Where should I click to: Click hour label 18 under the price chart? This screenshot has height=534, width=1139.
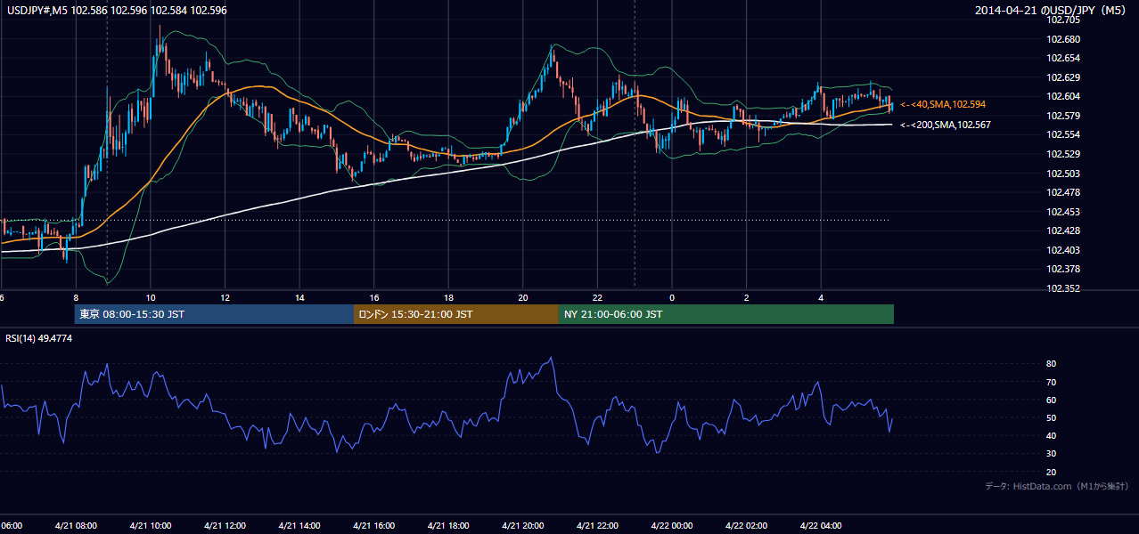448,297
